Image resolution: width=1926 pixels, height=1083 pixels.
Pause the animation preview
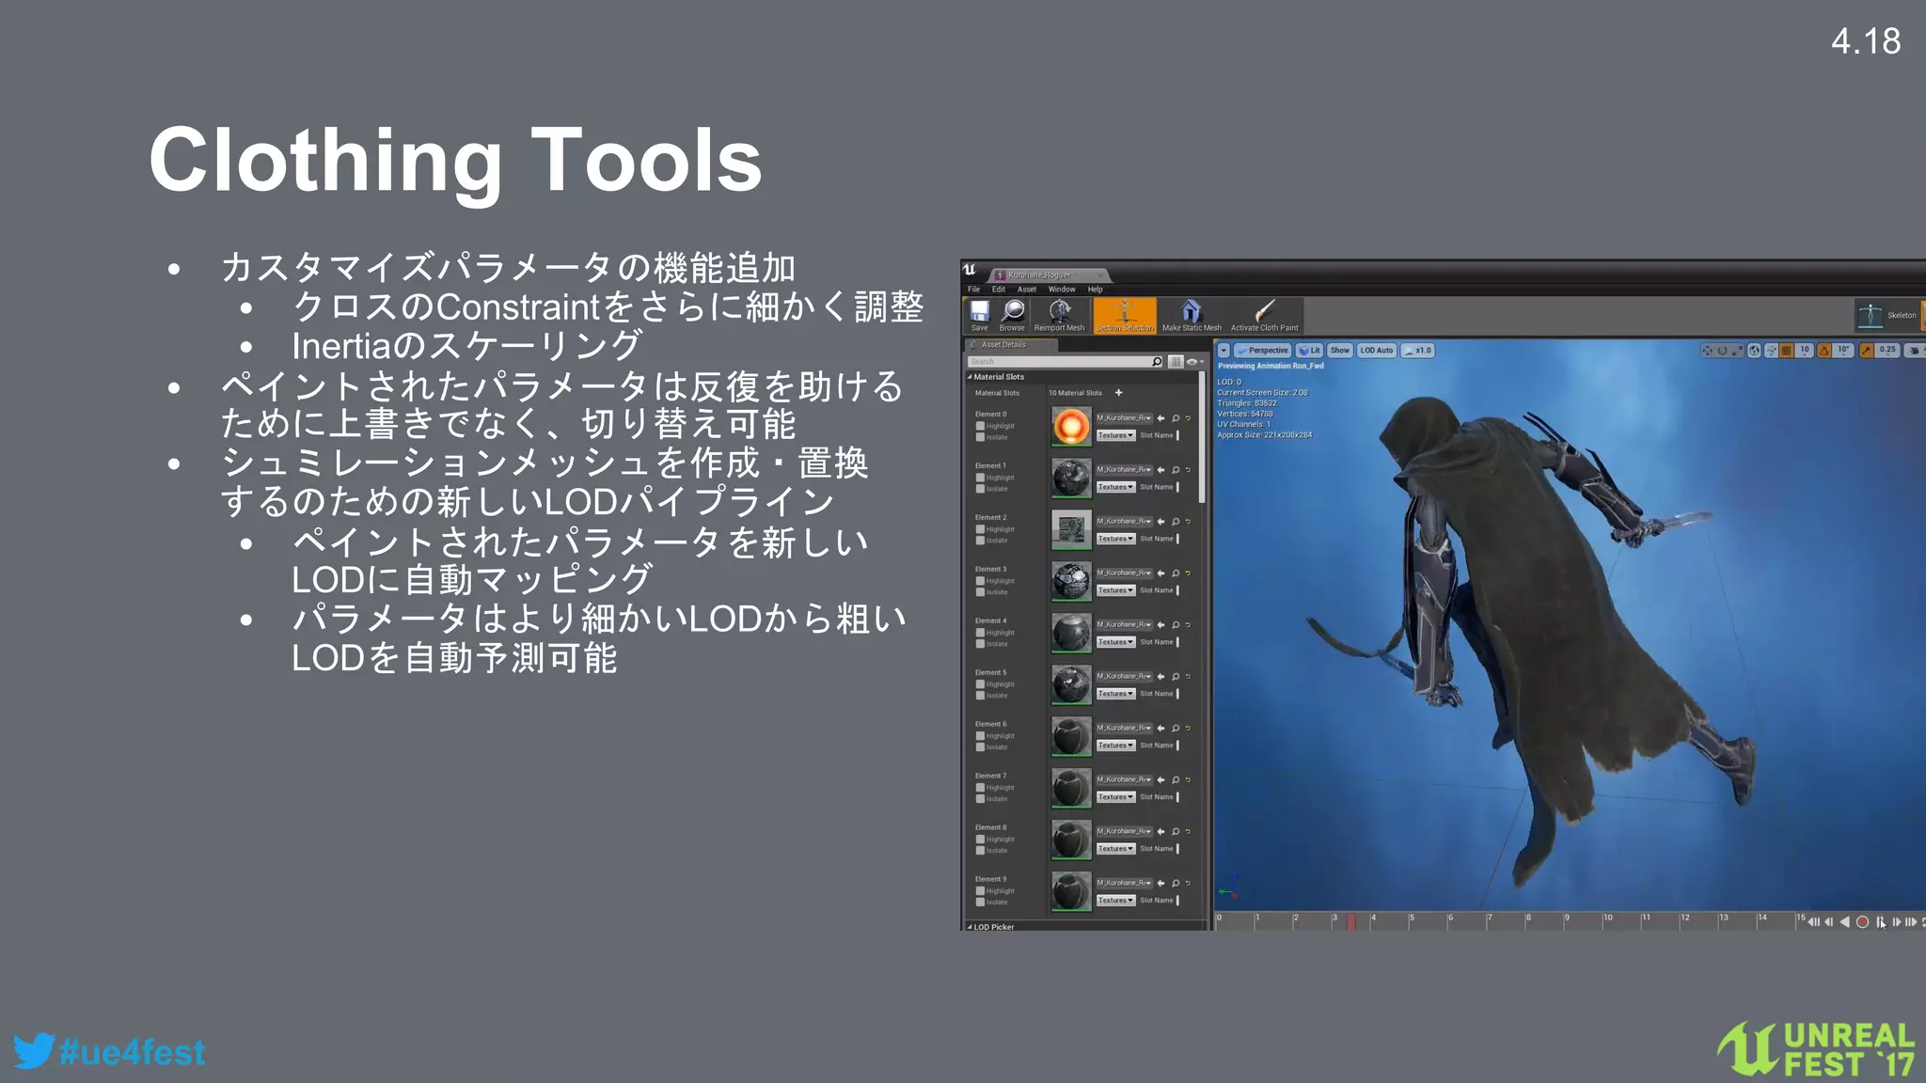pos(1880,922)
